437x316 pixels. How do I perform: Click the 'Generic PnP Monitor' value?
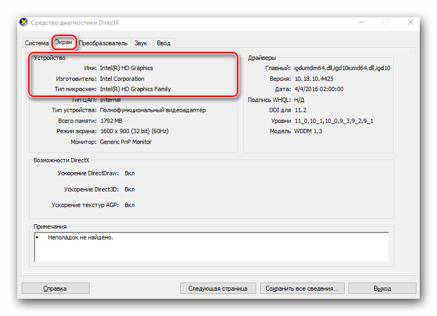click(126, 142)
